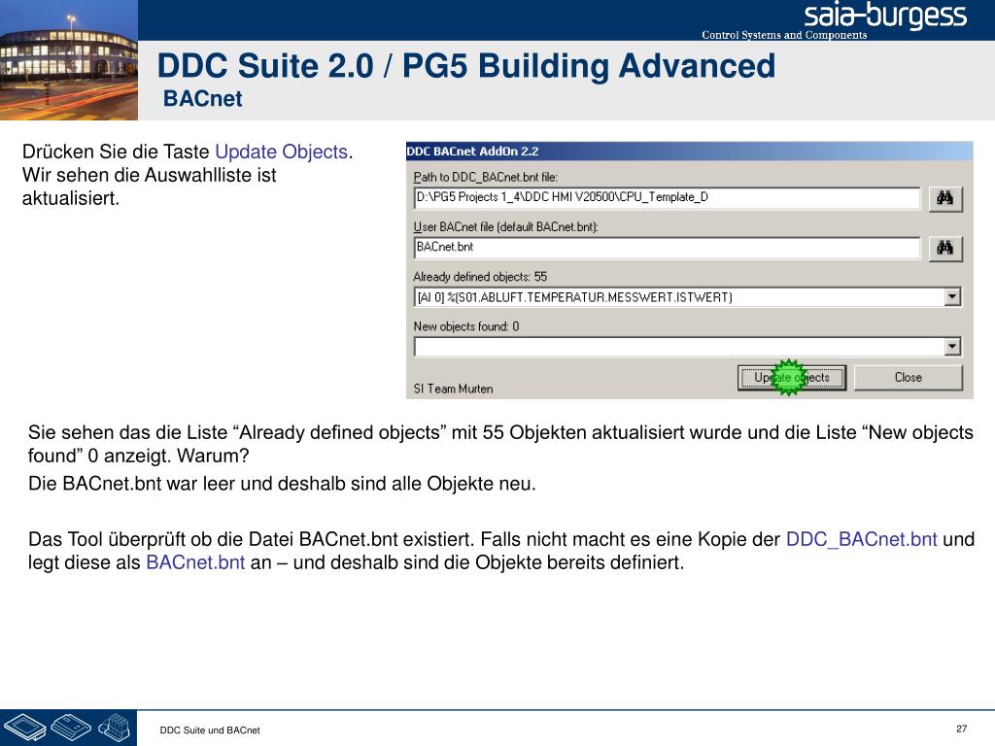Screen dimensions: 995x746
Task: Click 'Control Systems and Components' tagline
Action: (x=784, y=35)
